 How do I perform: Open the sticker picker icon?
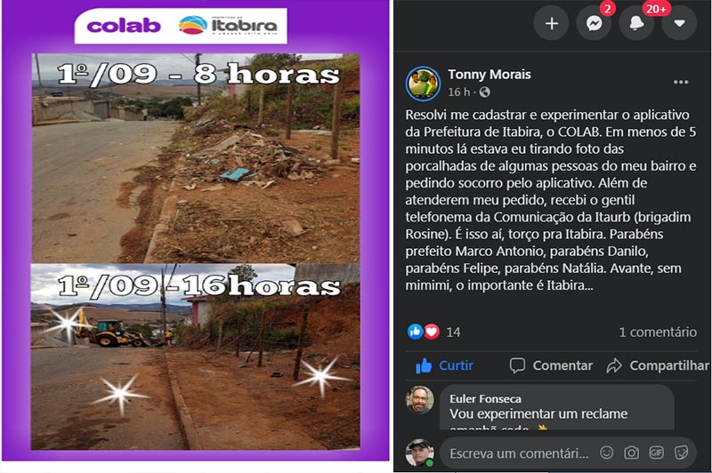point(681,453)
